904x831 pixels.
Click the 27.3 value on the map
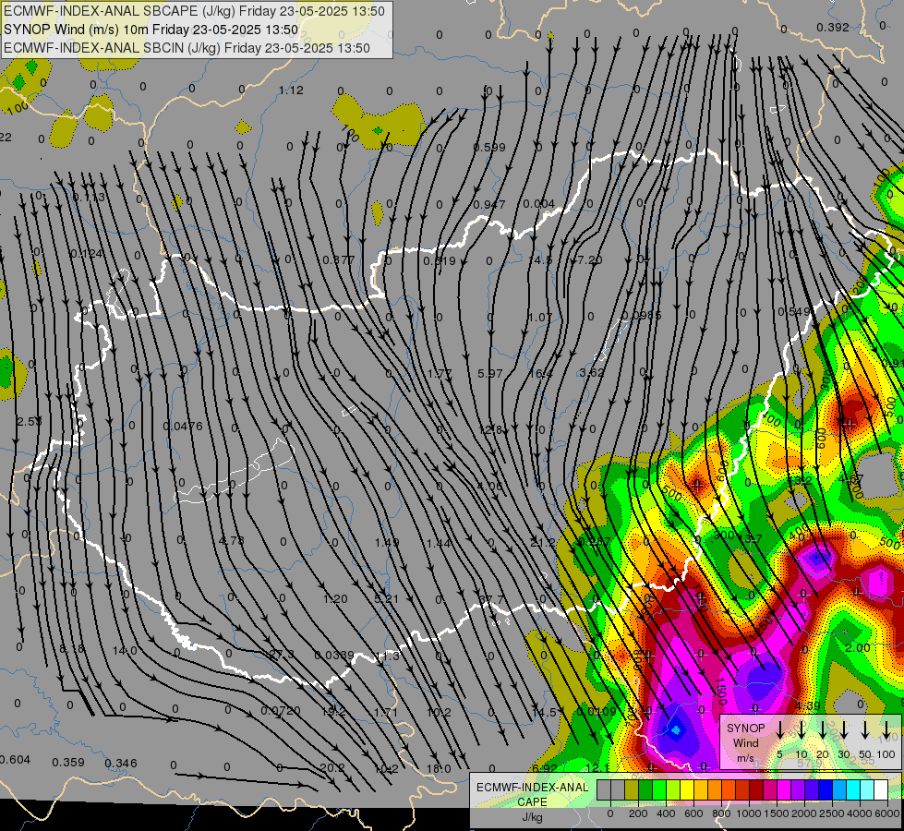tap(282, 654)
